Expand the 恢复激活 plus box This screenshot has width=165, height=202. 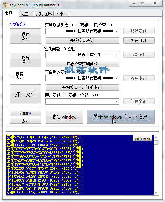12,76
